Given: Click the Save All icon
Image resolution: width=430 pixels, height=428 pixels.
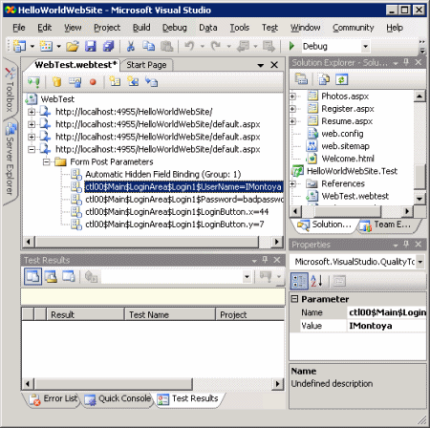Looking at the screenshot, I should coord(108,47).
